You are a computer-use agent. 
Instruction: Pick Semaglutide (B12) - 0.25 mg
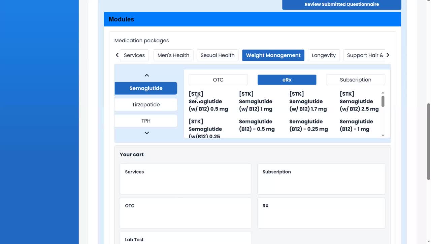click(308, 125)
